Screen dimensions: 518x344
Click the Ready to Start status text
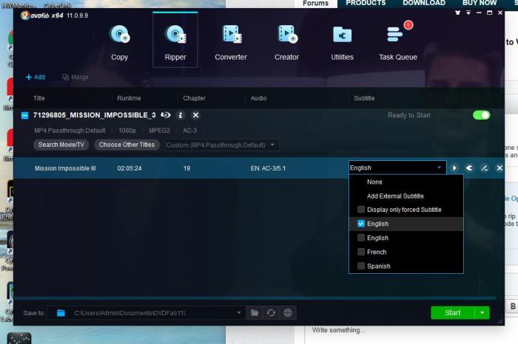409,115
